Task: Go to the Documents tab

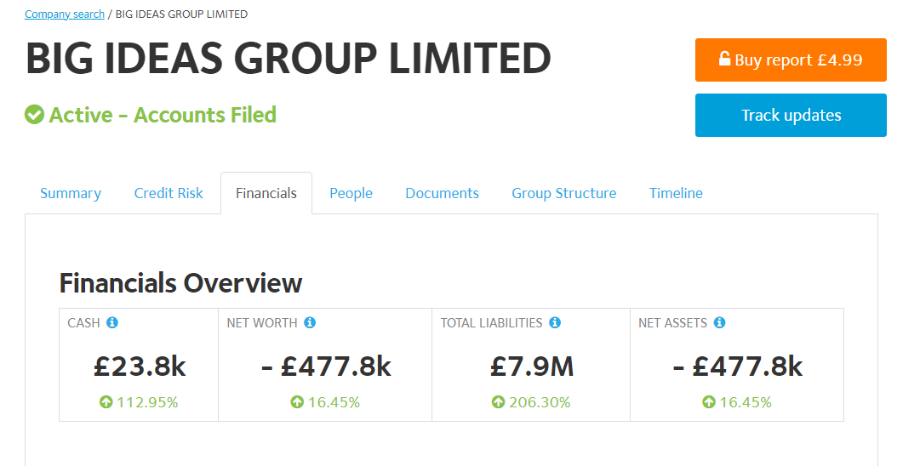Action: pos(442,193)
